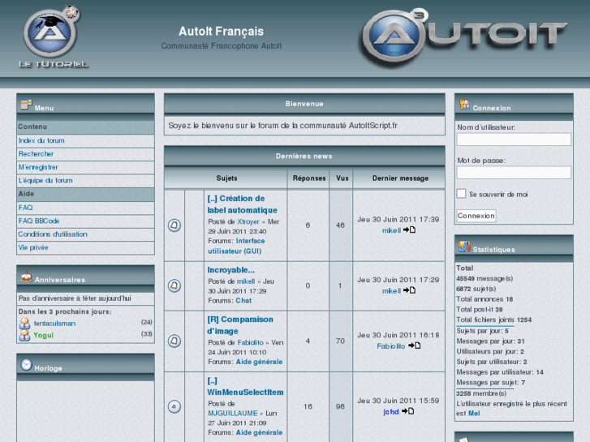Open Fabiolito last-message author link
The image size is (590, 442).
pos(391,346)
